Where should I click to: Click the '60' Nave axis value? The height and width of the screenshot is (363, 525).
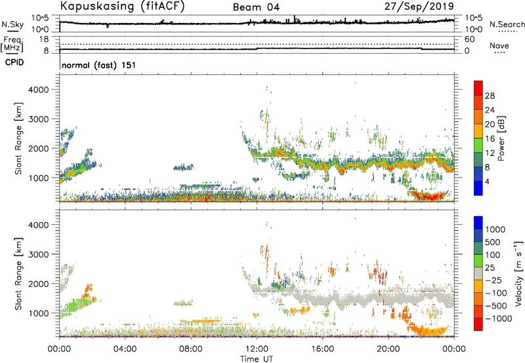(470, 39)
